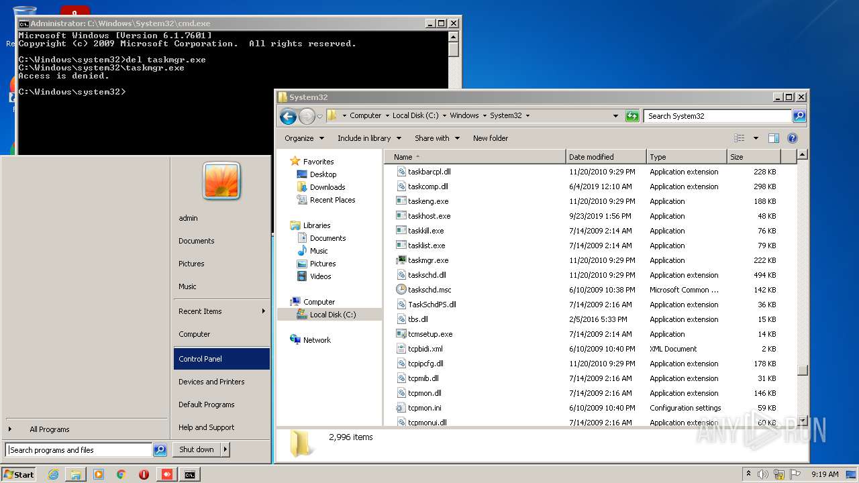Viewport: 859px width, 483px height.
Task: Open All Programs in Start menu
Action: click(x=87, y=429)
